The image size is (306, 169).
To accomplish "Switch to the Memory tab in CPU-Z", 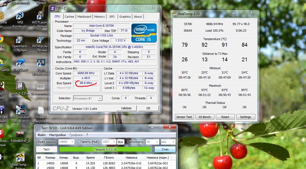I will coord(99,17).
